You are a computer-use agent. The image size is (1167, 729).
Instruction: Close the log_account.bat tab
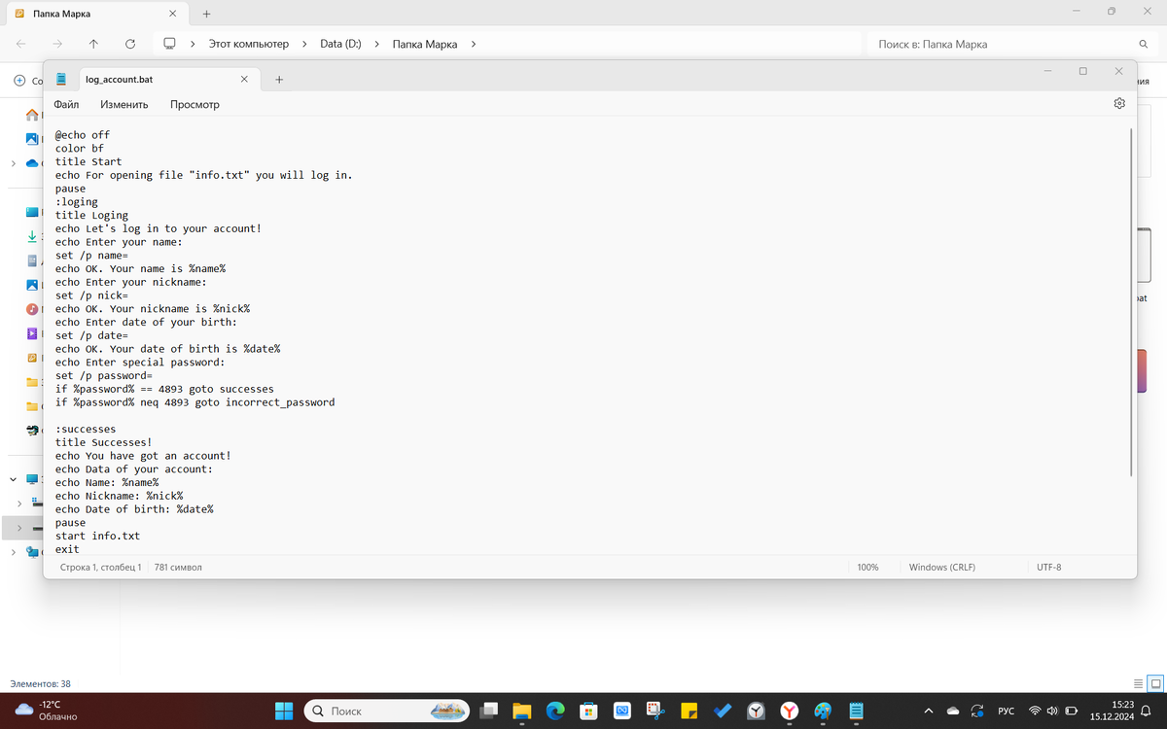tap(244, 80)
